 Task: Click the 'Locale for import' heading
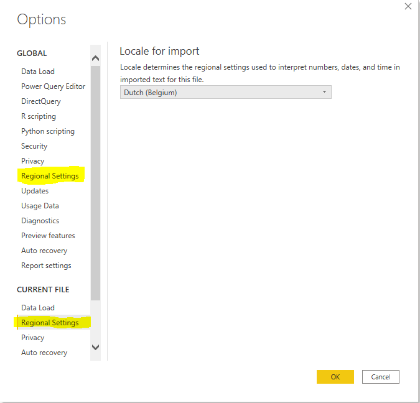159,51
